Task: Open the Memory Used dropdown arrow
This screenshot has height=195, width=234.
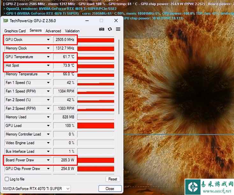Action: click(x=48, y=117)
